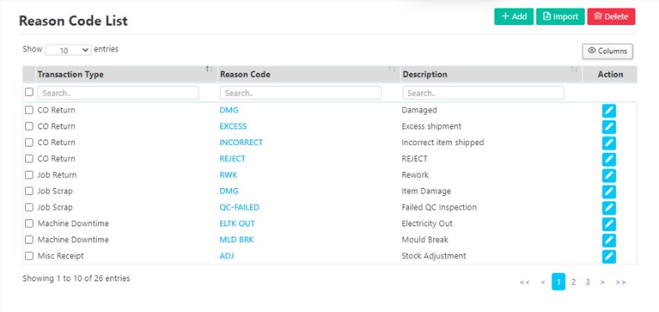Open the RWK reason code link
Screen dimensions: 659x312
(228, 175)
